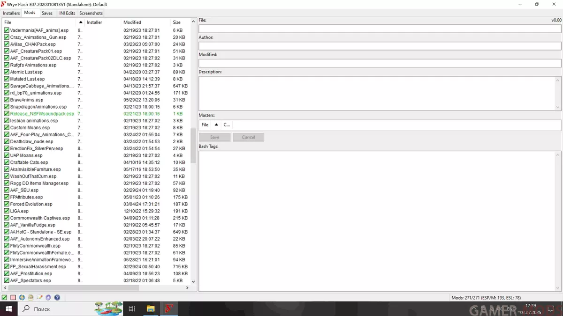Viewport: 563px width, 316px height.
Task: Click the green checkmark status bar icon
Action: coord(4,297)
